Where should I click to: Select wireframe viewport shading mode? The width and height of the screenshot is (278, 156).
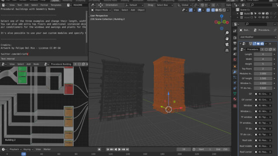213,10
